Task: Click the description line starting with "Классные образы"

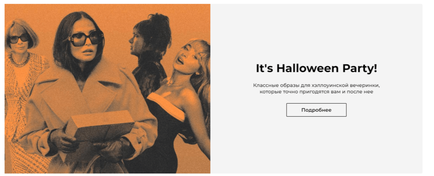Action: [316, 85]
